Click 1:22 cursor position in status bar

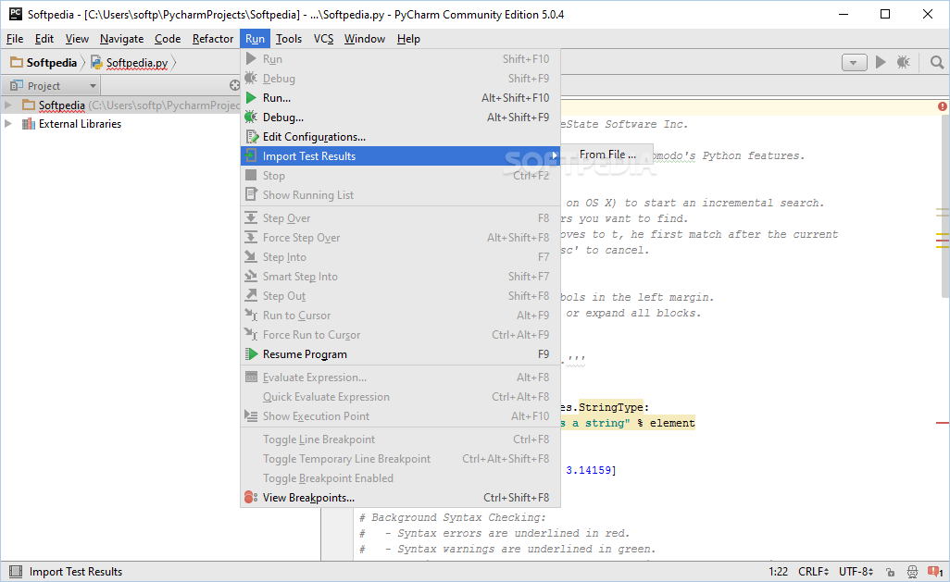click(778, 571)
